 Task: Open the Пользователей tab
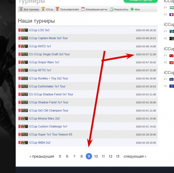67,9
